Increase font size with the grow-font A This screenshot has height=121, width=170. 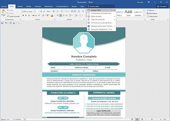[x=41, y=11]
